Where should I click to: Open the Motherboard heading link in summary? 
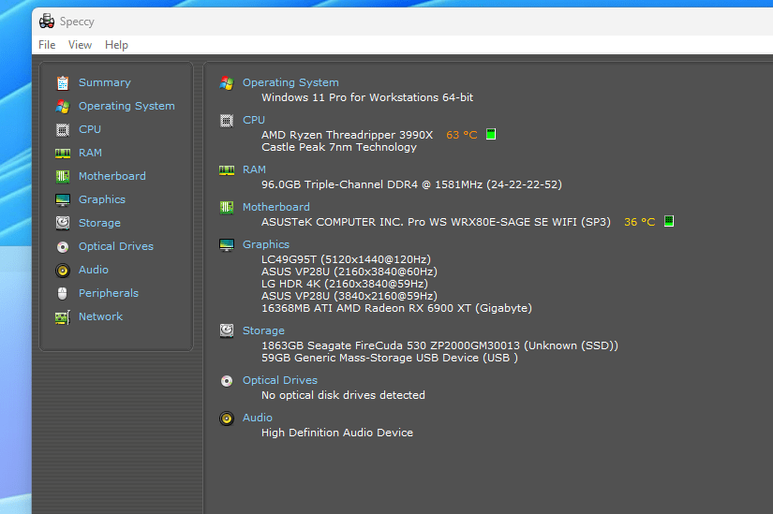276,207
